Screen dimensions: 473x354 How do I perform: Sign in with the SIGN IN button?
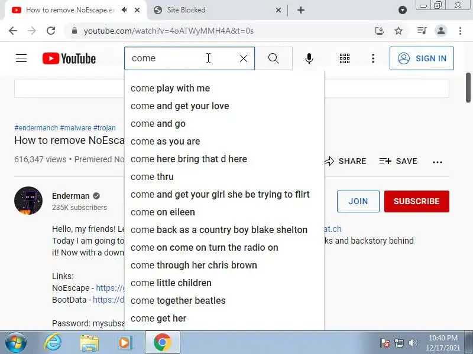[422, 58]
